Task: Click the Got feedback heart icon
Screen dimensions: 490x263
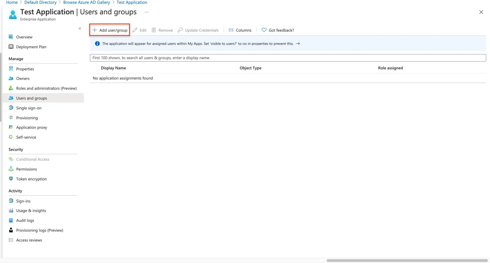Action: pos(264,30)
